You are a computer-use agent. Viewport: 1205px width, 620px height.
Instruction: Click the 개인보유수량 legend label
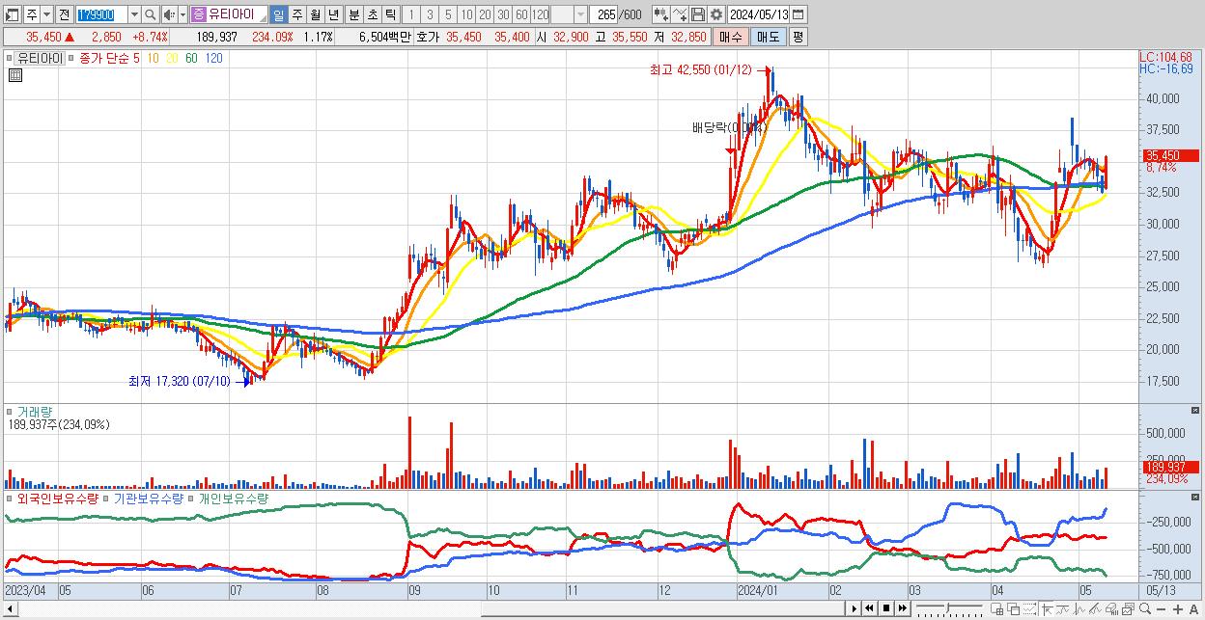click(x=233, y=499)
